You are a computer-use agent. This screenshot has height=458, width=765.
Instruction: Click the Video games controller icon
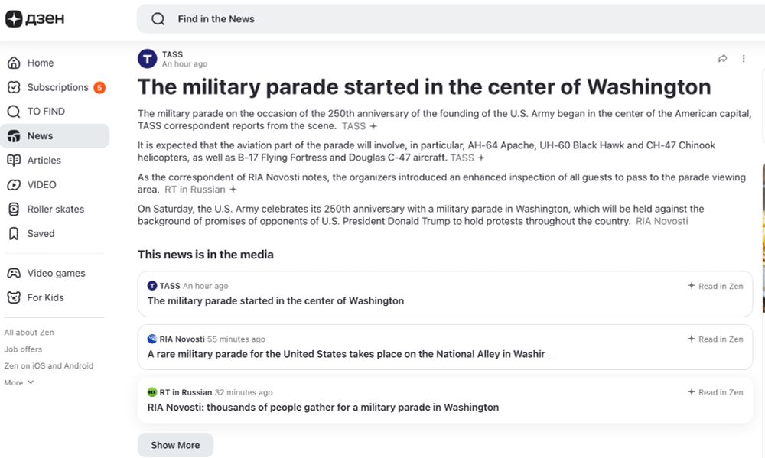click(13, 273)
